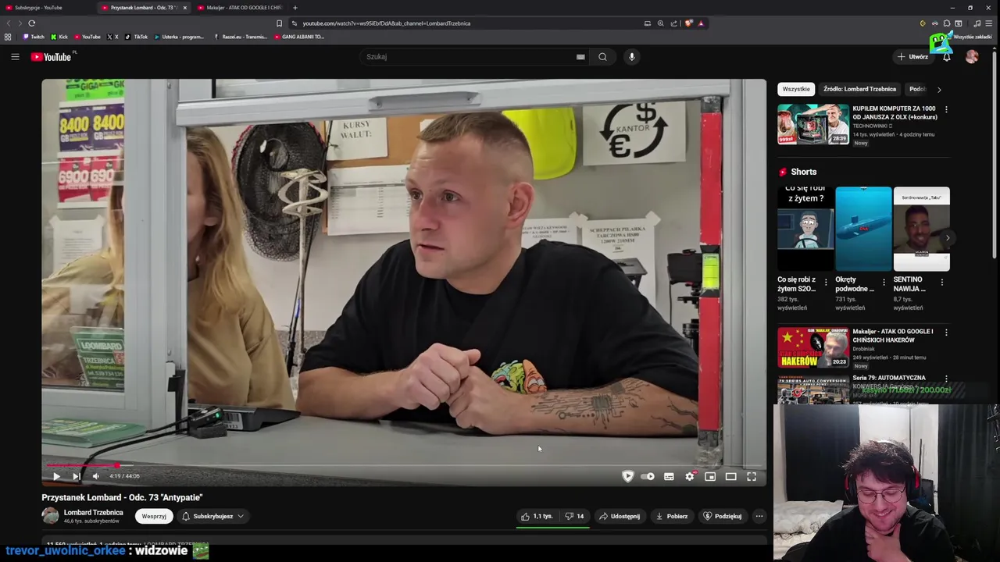Open options for KUPIŁEM KOMPUTER video
1000x562 pixels.
pyautogui.click(x=946, y=109)
